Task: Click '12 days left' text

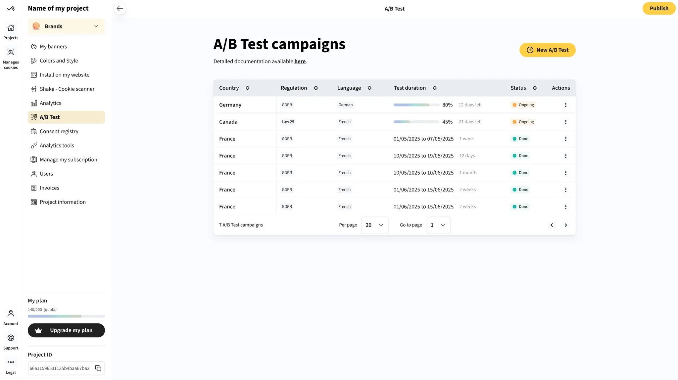Action: coord(470,105)
